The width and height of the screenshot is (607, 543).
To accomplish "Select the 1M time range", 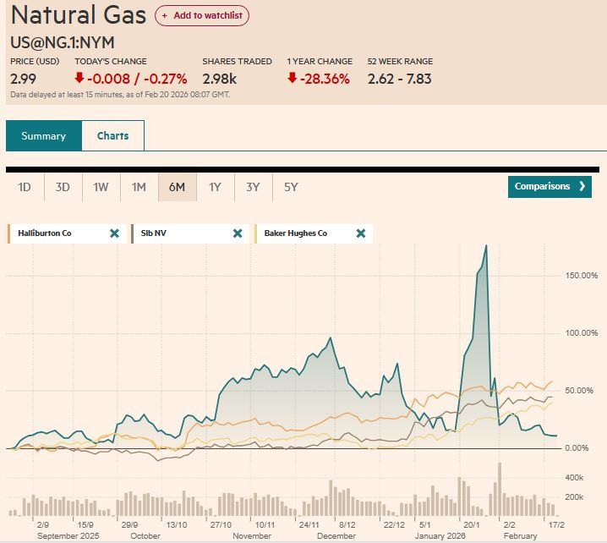I will pos(139,187).
